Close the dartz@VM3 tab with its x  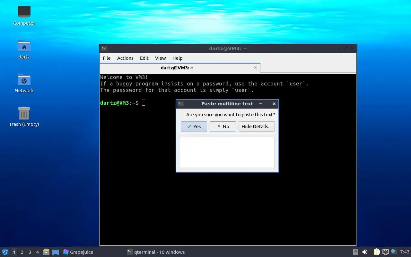coord(255,67)
